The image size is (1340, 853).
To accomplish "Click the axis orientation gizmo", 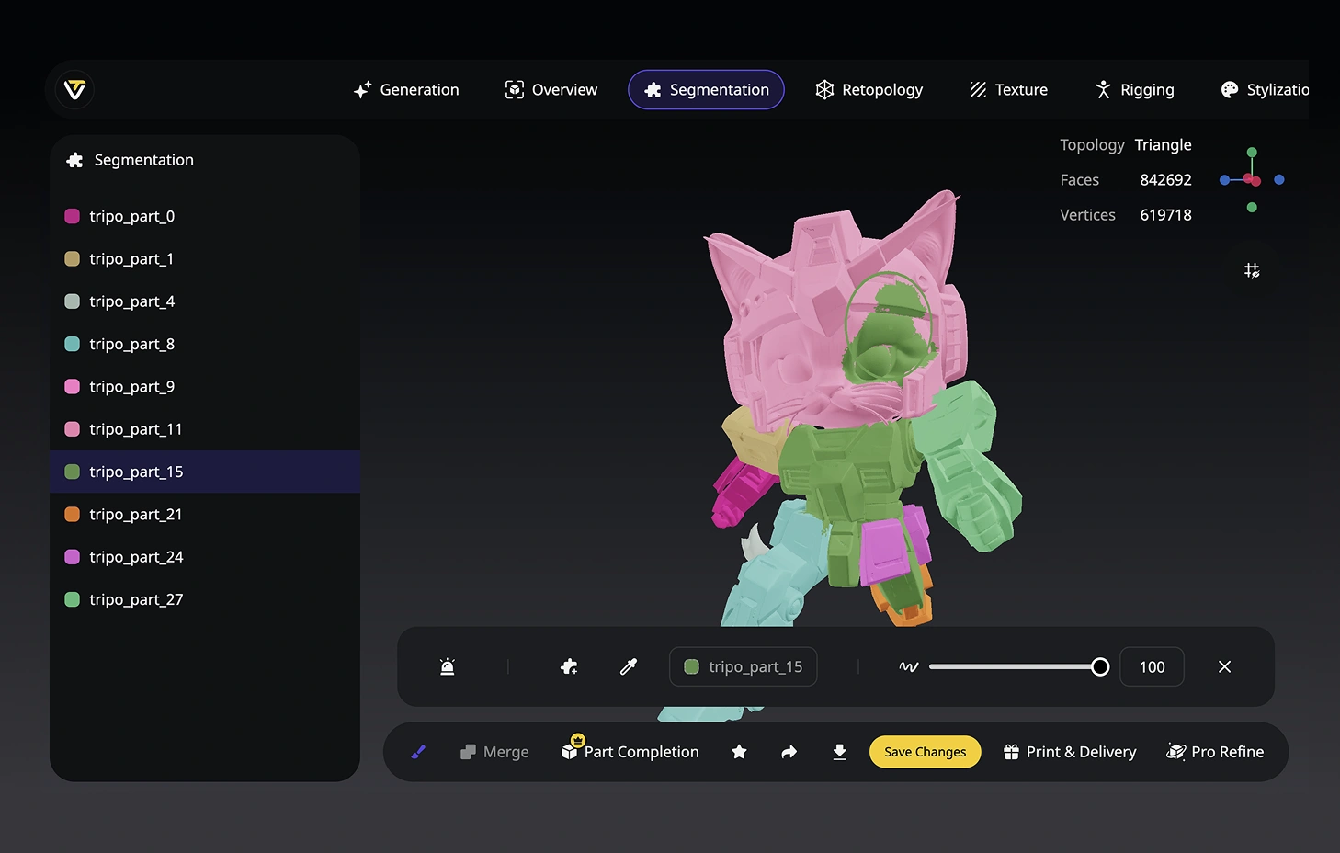I will [x=1252, y=180].
